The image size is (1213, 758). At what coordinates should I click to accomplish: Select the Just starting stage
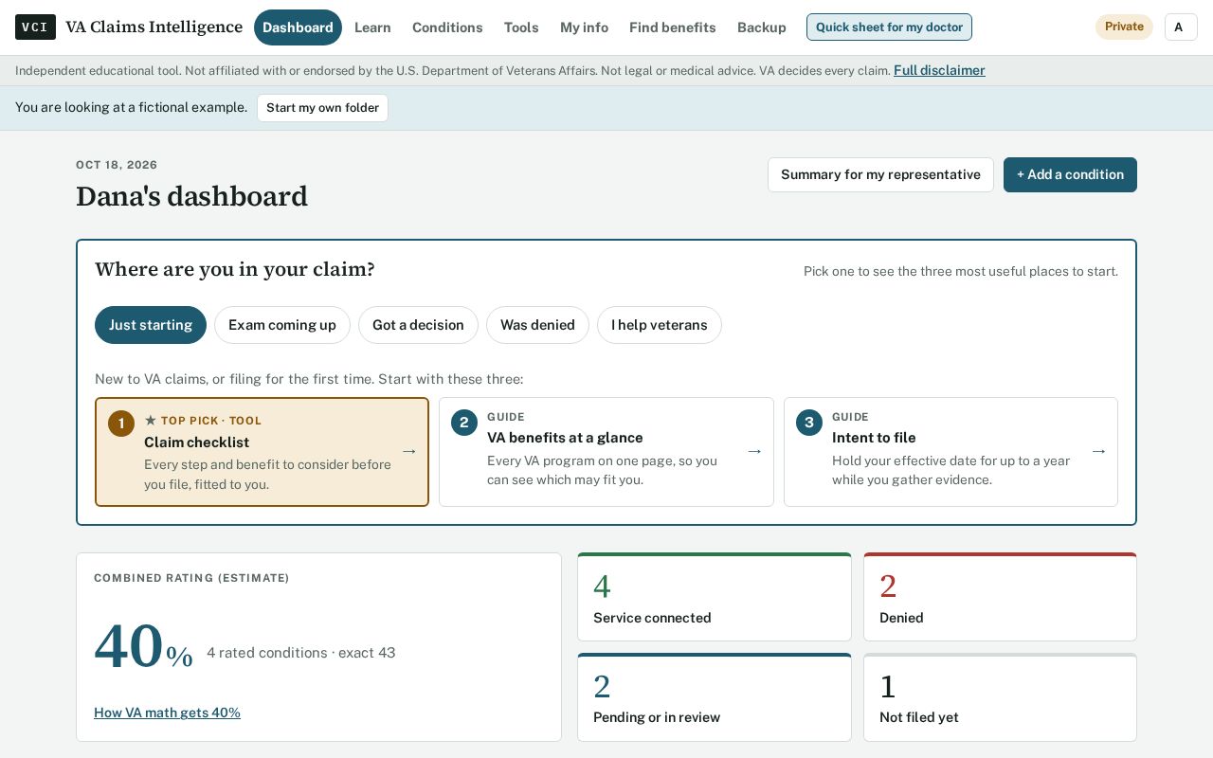tap(151, 325)
